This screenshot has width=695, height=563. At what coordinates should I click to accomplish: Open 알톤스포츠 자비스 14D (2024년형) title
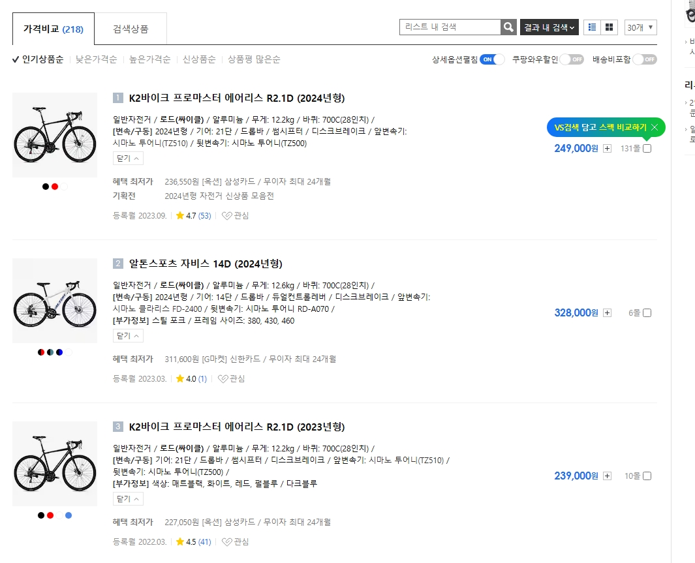point(206,264)
